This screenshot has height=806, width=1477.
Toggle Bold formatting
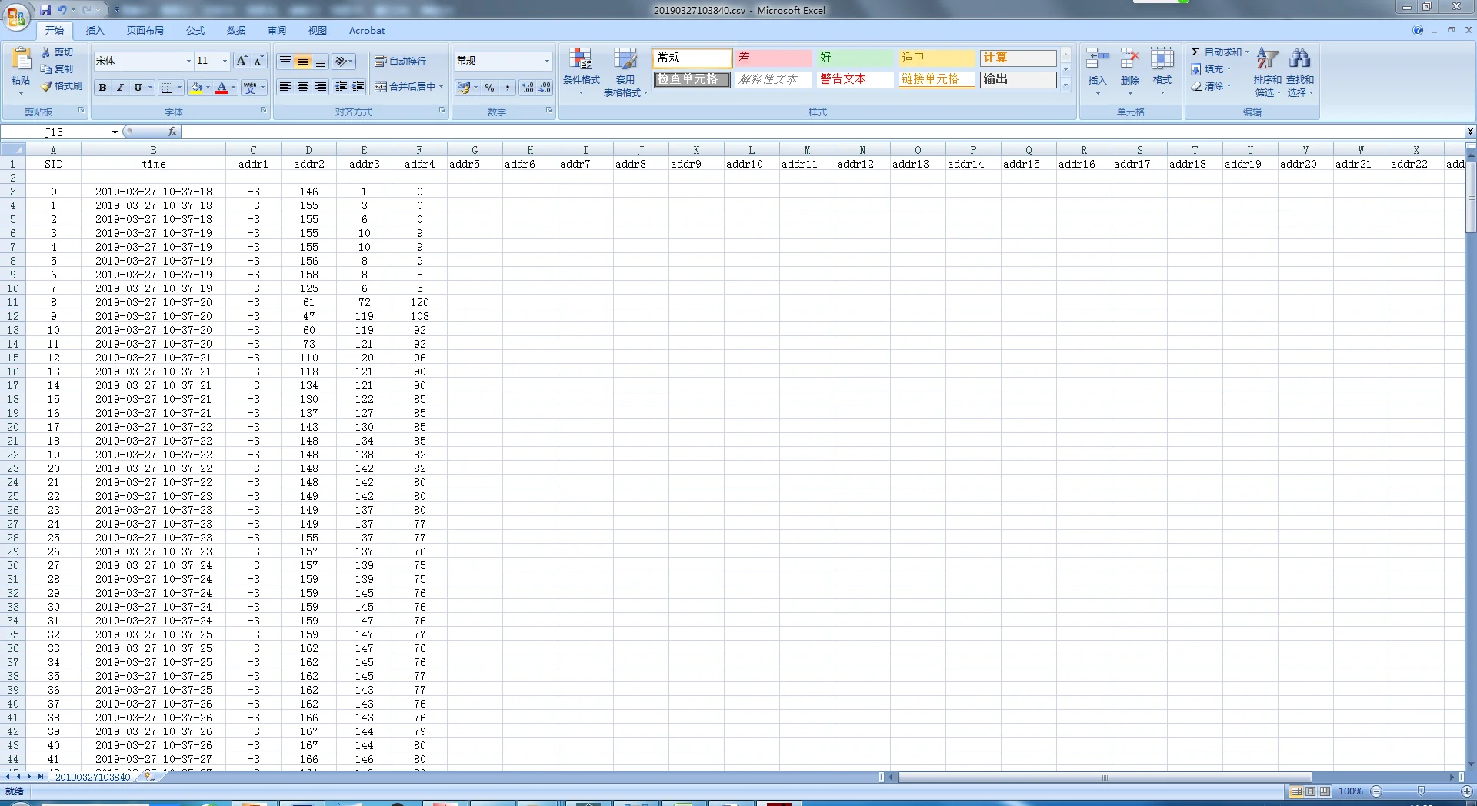click(x=102, y=88)
